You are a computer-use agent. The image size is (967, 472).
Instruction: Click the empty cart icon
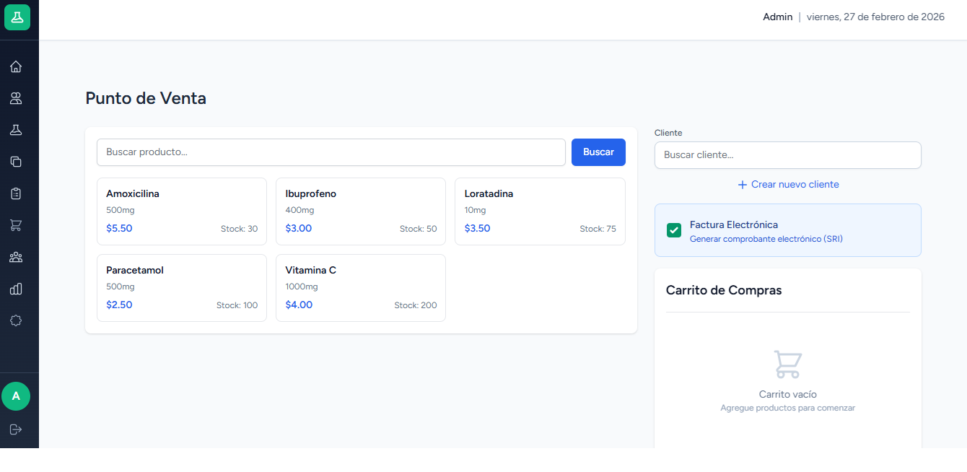(788, 364)
